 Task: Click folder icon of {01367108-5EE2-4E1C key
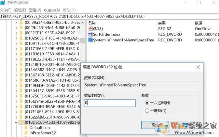tap(21, 75)
